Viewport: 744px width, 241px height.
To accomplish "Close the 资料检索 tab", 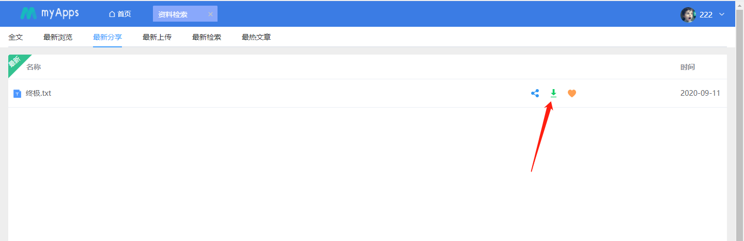I will click(x=210, y=14).
